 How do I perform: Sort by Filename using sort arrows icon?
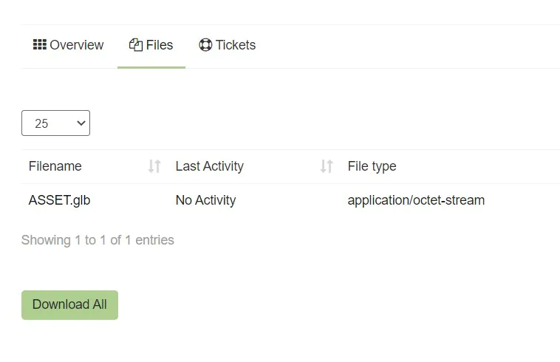[154, 166]
